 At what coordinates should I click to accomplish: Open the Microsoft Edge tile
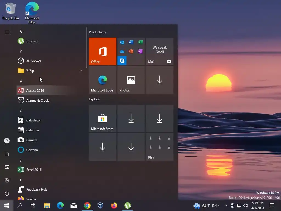point(103,80)
